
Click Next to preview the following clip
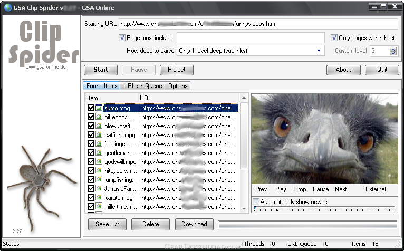click(x=341, y=189)
